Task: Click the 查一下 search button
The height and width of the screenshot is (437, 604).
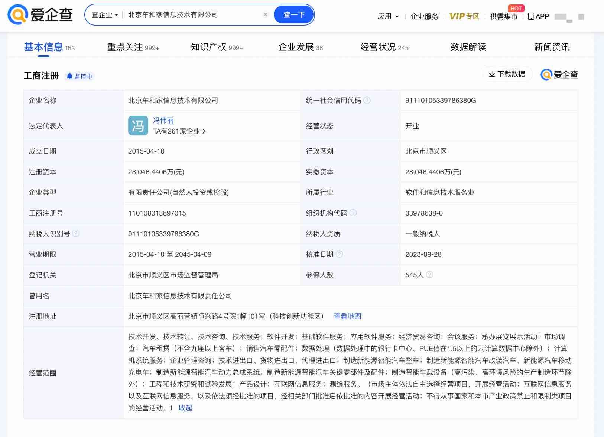Action: (294, 15)
